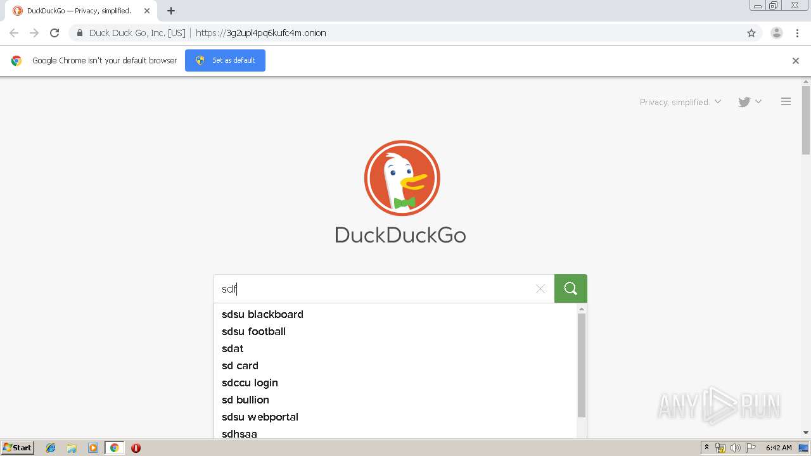Screen dimensions: 811x456
Task: Open the DuckDuckGo hamburger menu
Action: tap(786, 101)
